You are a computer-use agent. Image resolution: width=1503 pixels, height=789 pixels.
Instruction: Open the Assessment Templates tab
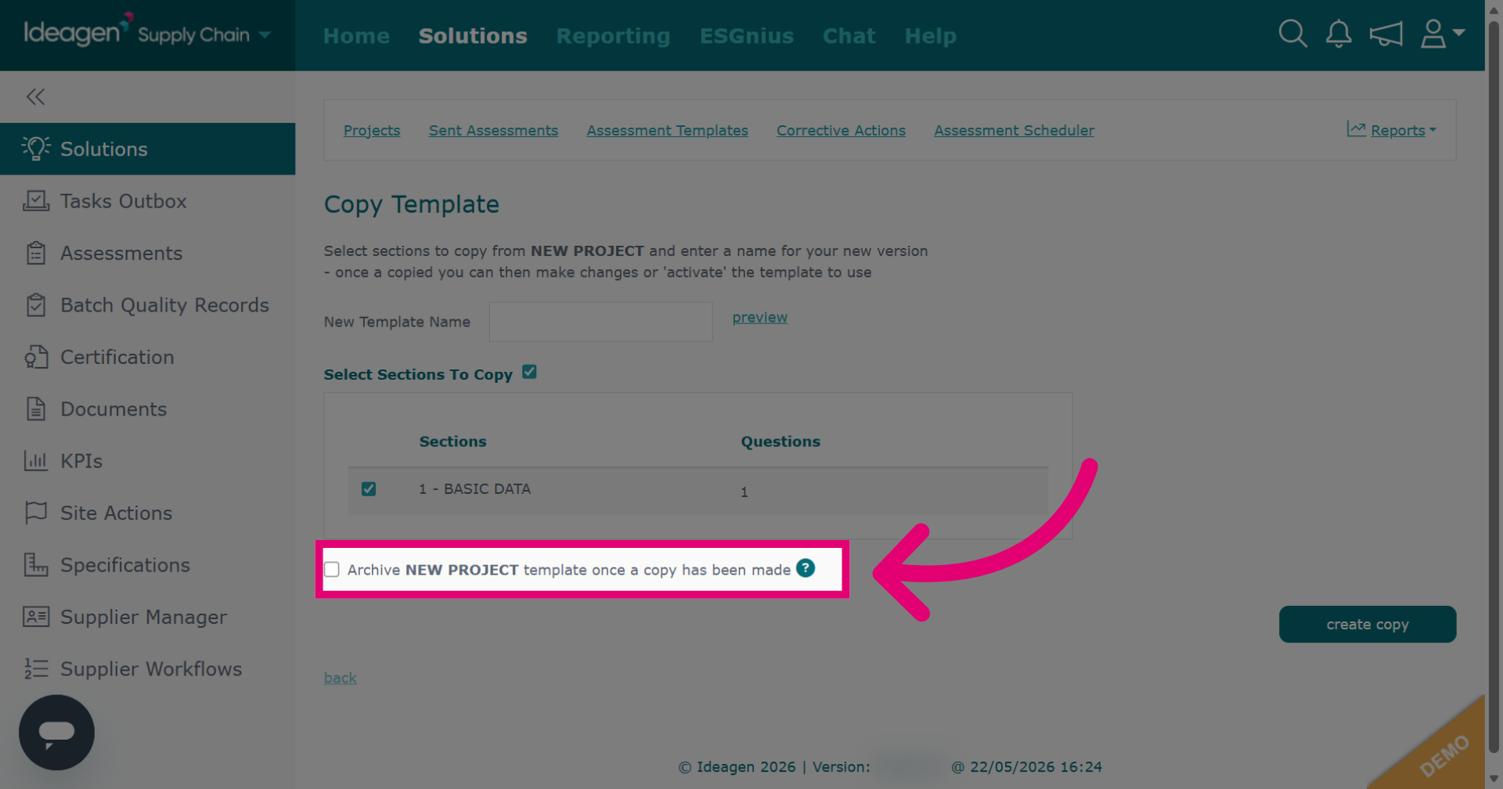[x=667, y=131]
